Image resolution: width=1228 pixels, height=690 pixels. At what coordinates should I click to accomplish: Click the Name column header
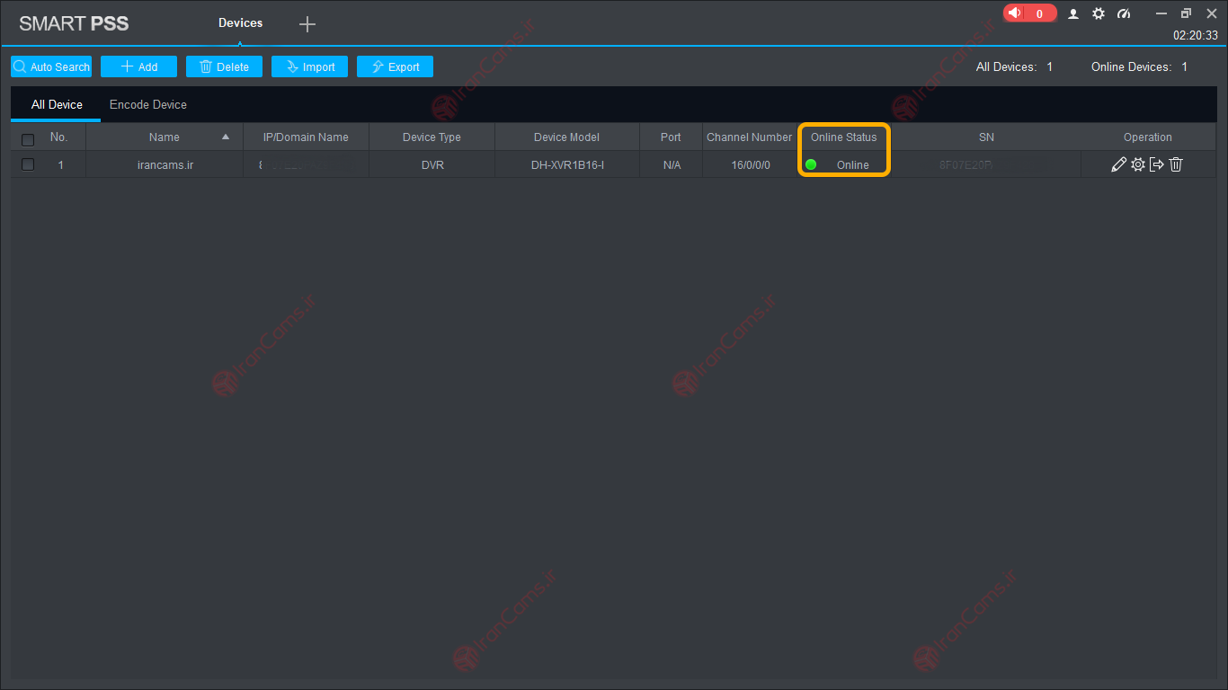(x=165, y=137)
